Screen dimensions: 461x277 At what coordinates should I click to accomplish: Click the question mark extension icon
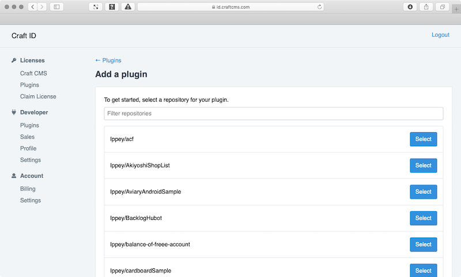[x=112, y=7]
